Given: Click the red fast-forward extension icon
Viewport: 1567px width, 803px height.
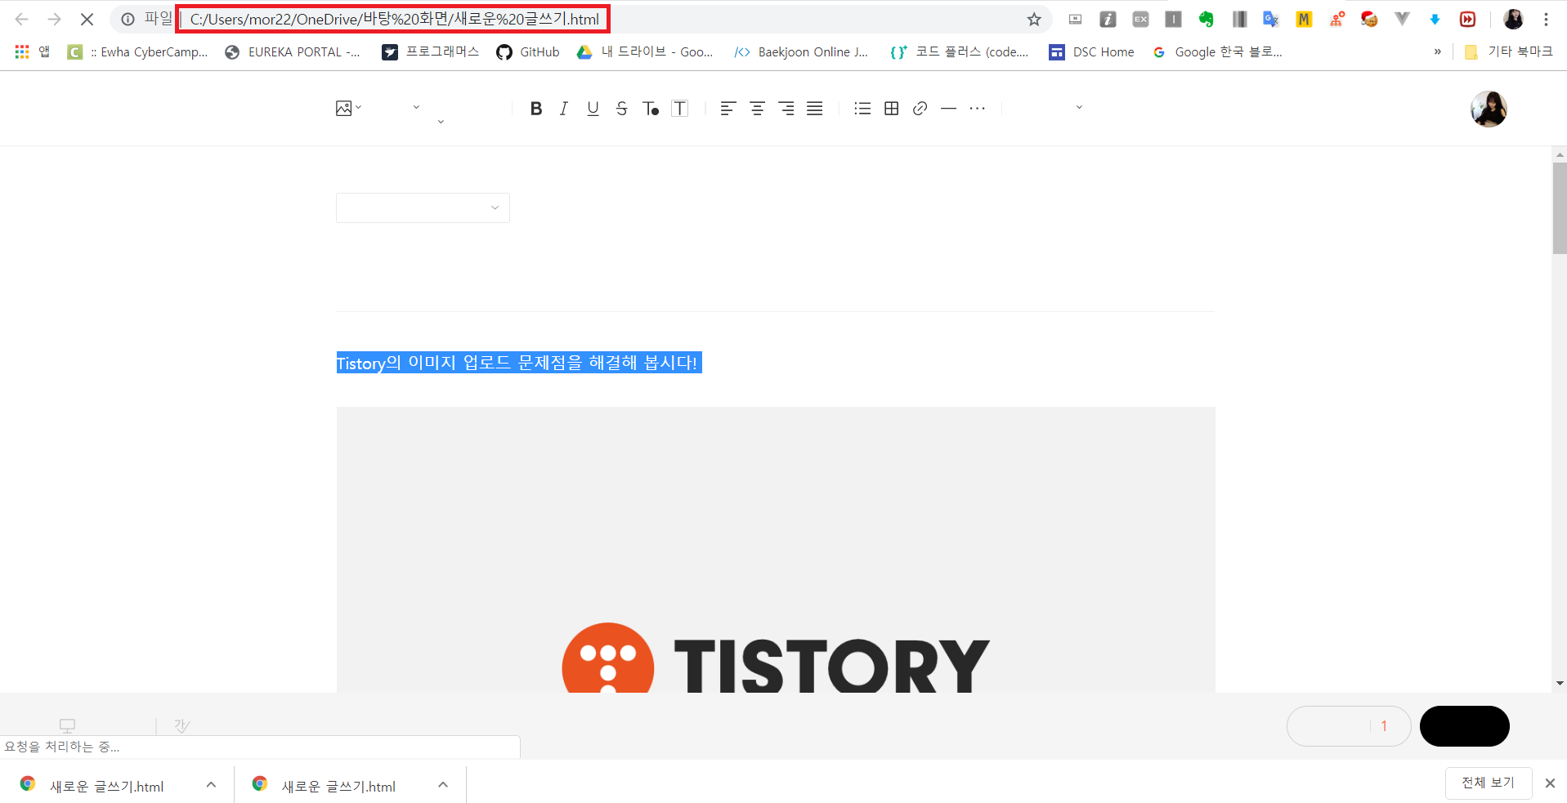Looking at the screenshot, I should click(x=1468, y=19).
